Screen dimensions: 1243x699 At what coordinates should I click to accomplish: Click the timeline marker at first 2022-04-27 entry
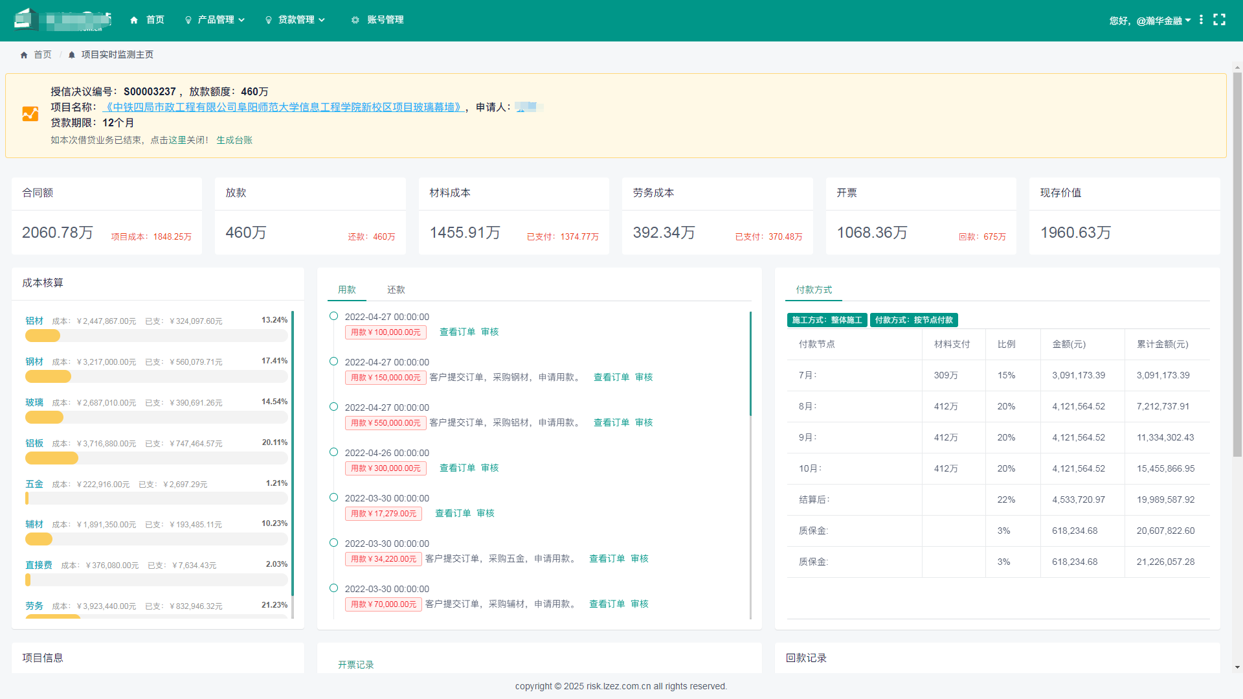[x=333, y=316]
